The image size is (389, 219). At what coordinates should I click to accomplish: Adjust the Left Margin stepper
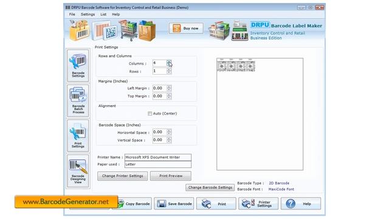click(169, 88)
